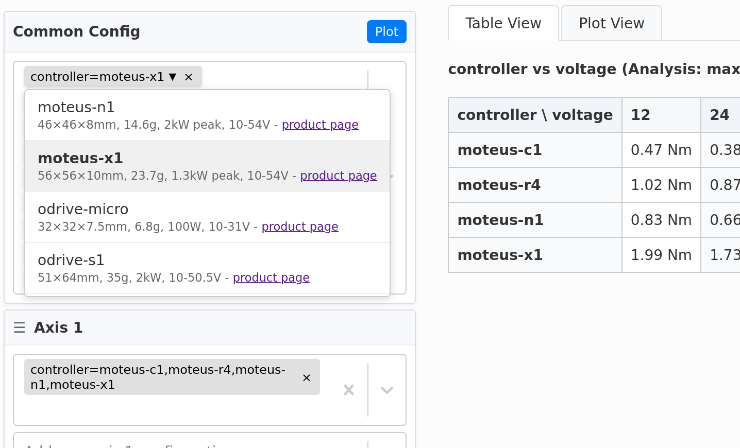
Task: Remove the controller=moteus-x1 chip
Action: [189, 77]
